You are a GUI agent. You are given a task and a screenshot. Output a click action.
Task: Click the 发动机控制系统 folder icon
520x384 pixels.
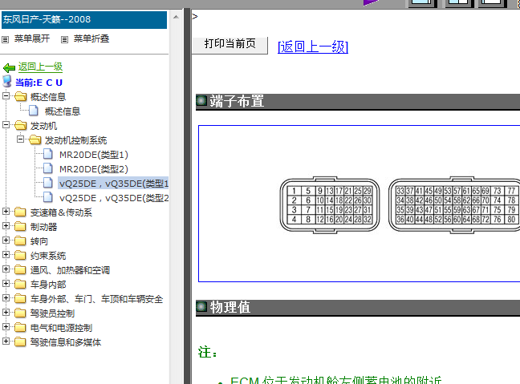[35, 139]
